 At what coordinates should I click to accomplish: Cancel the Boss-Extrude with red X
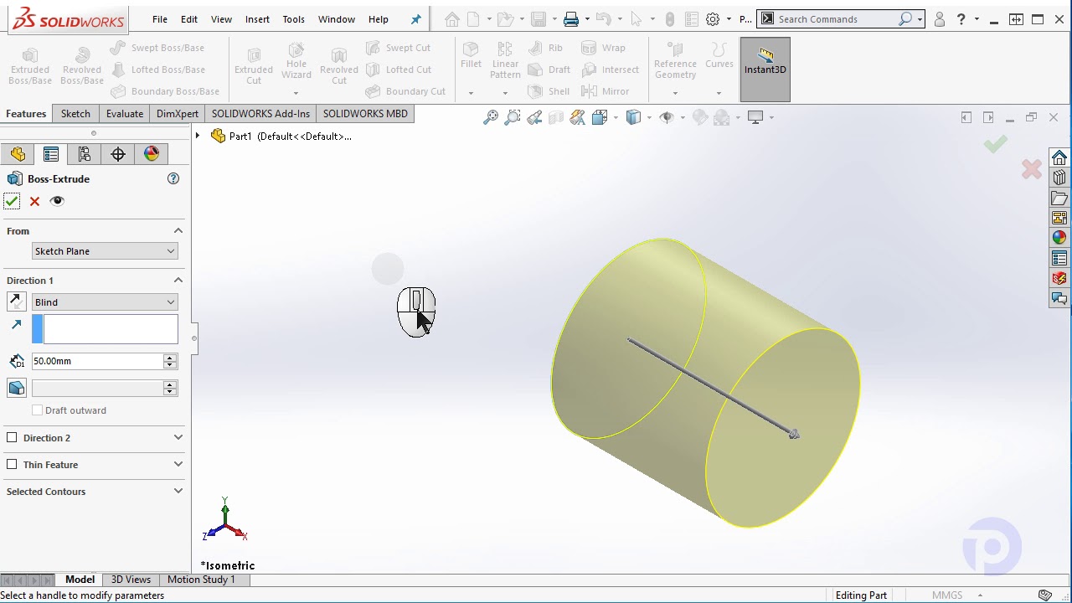[x=34, y=201]
